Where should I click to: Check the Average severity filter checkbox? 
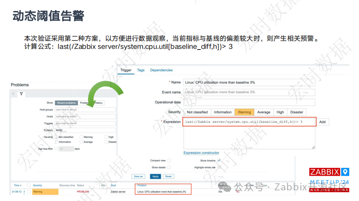pyautogui.click(x=81, y=142)
